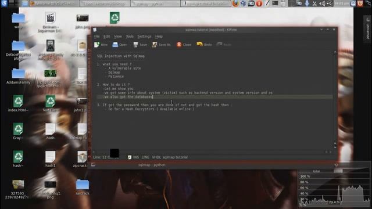Click the 'Go for a Hash Decryptors' line
This screenshot has height=209, width=372.
click(151, 109)
